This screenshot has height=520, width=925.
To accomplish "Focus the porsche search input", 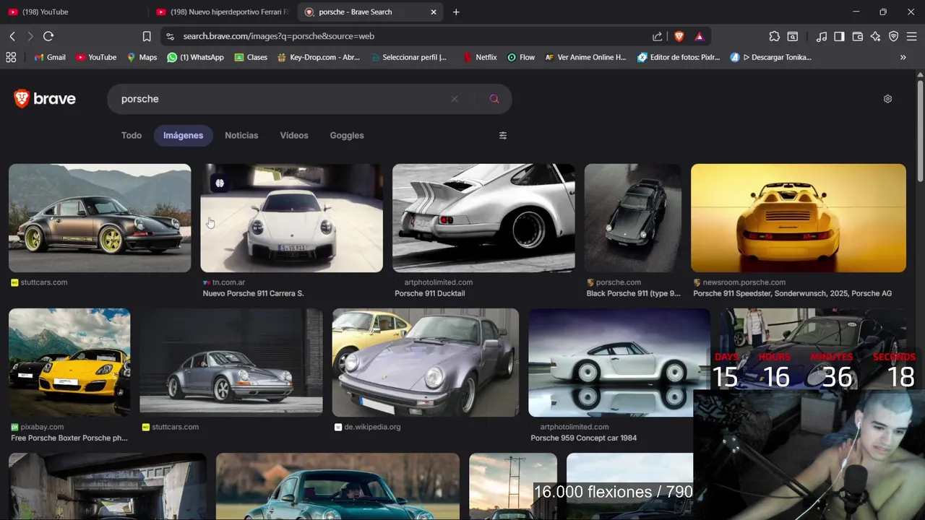I will 282,99.
